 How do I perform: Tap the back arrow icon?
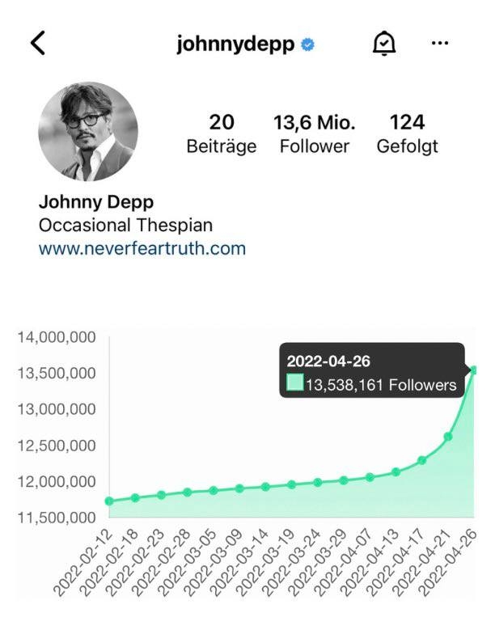pyautogui.click(x=38, y=44)
